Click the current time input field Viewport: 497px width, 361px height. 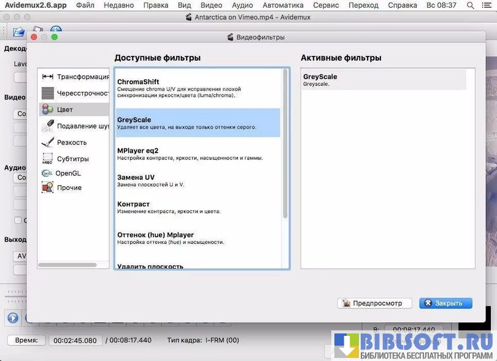pyautogui.click(x=75, y=340)
